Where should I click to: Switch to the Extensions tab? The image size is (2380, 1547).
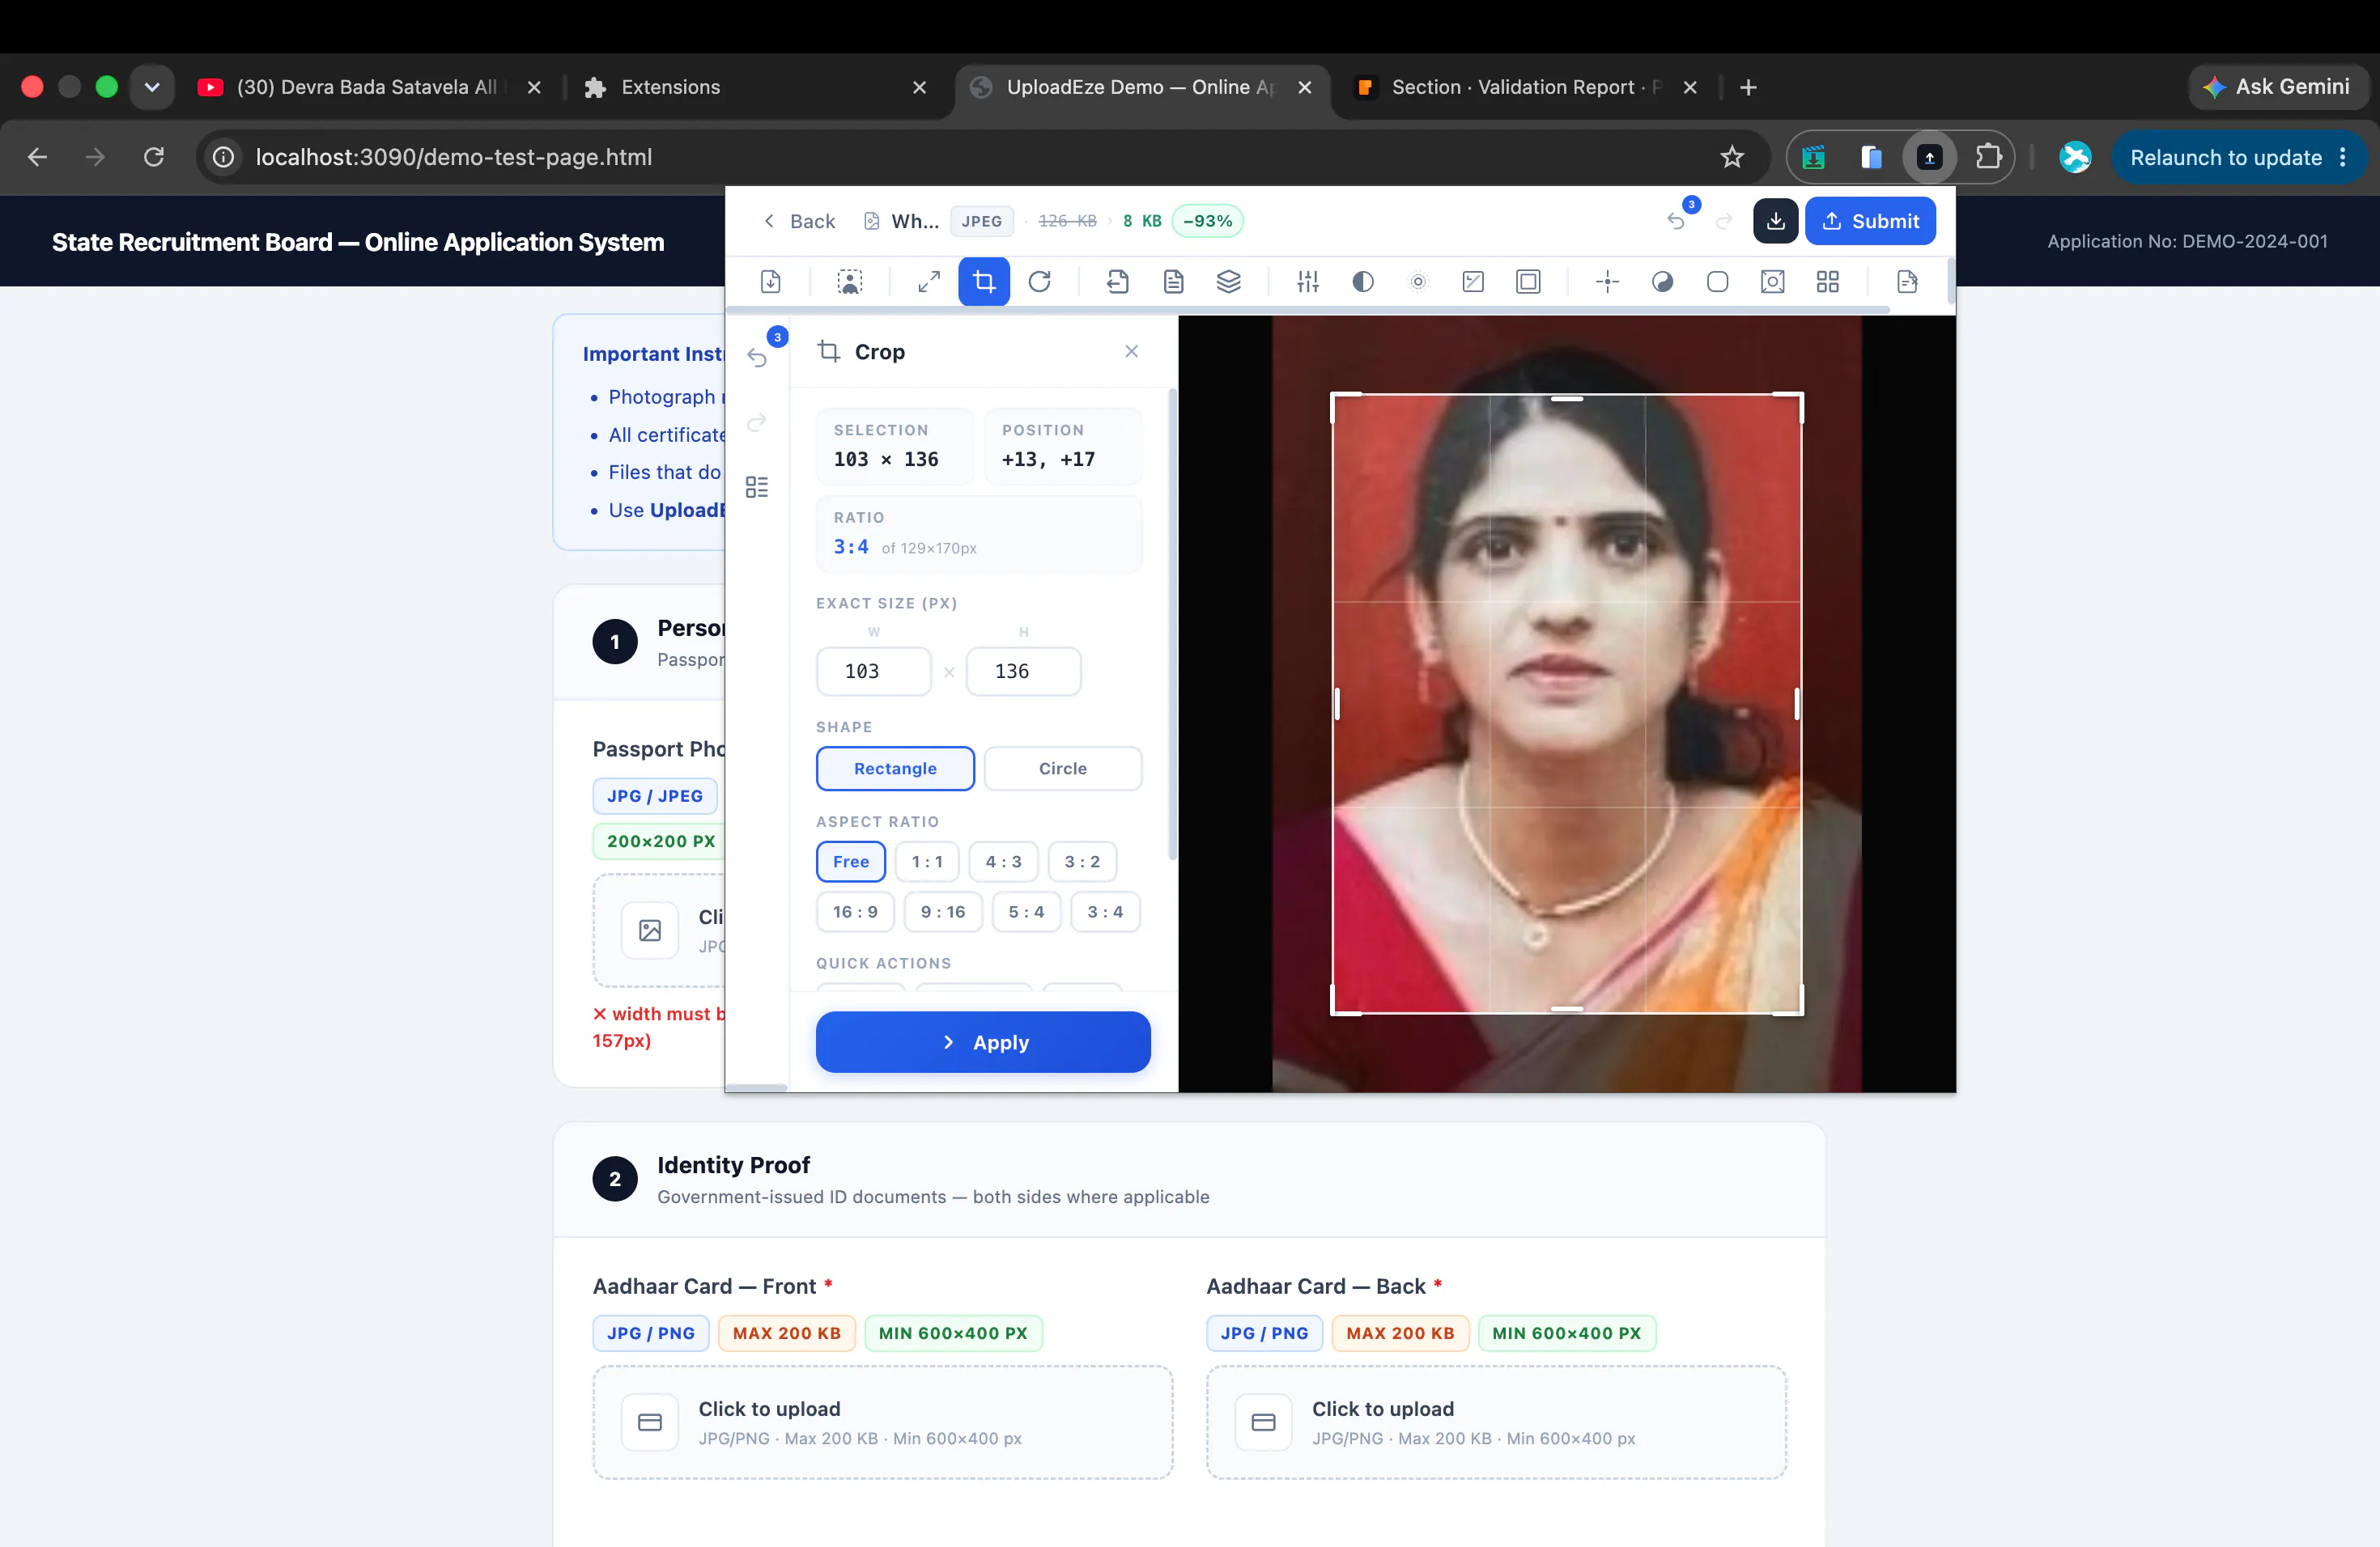coord(756,87)
